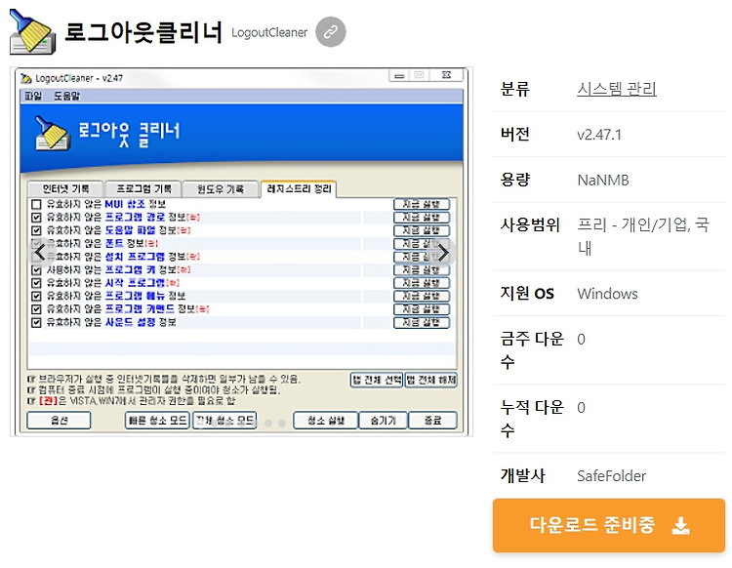Check the invalid MUI 참조 정보 checkbox
This screenshot has height=568, width=732.
[x=36, y=204]
